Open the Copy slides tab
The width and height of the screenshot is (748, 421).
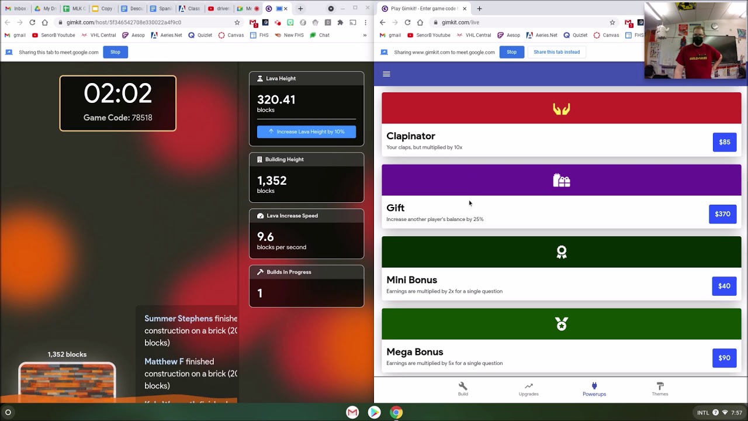[x=102, y=9]
